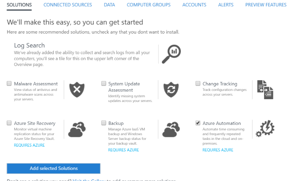The image size is (296, 181).
Task: Tick the Change Tracking checkbox
Action: coord(198,83)
